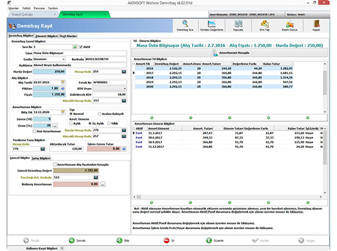Open Yeniden Değerleme revaluation tool
337x251 pixels.
[211, 26]
